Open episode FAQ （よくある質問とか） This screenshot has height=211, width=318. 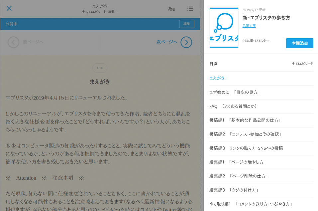[261, 106]
